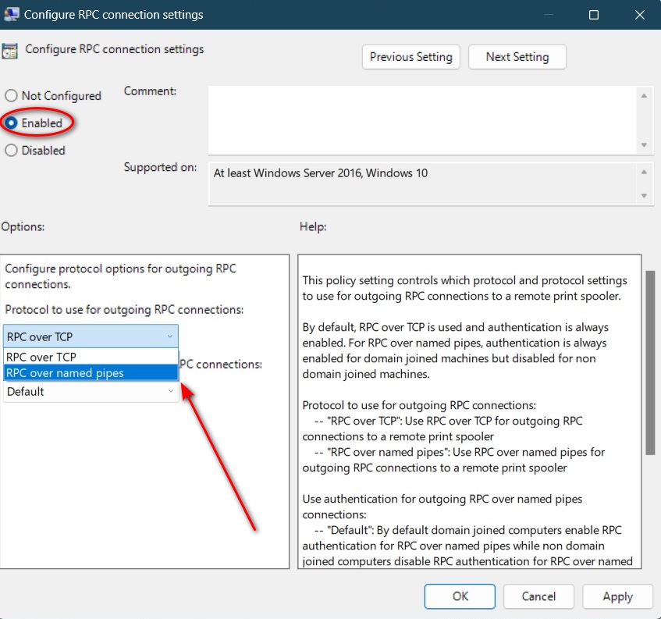Click the application icon in the title bar
The height and width of the screenshot is (619, 661).
12,14
